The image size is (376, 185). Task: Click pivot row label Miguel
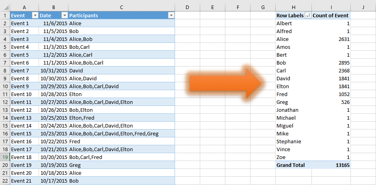(293, 126)
